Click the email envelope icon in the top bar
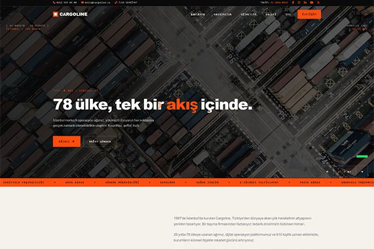The image size is (374, 249). pyautogui.click(x=82, y=2)
